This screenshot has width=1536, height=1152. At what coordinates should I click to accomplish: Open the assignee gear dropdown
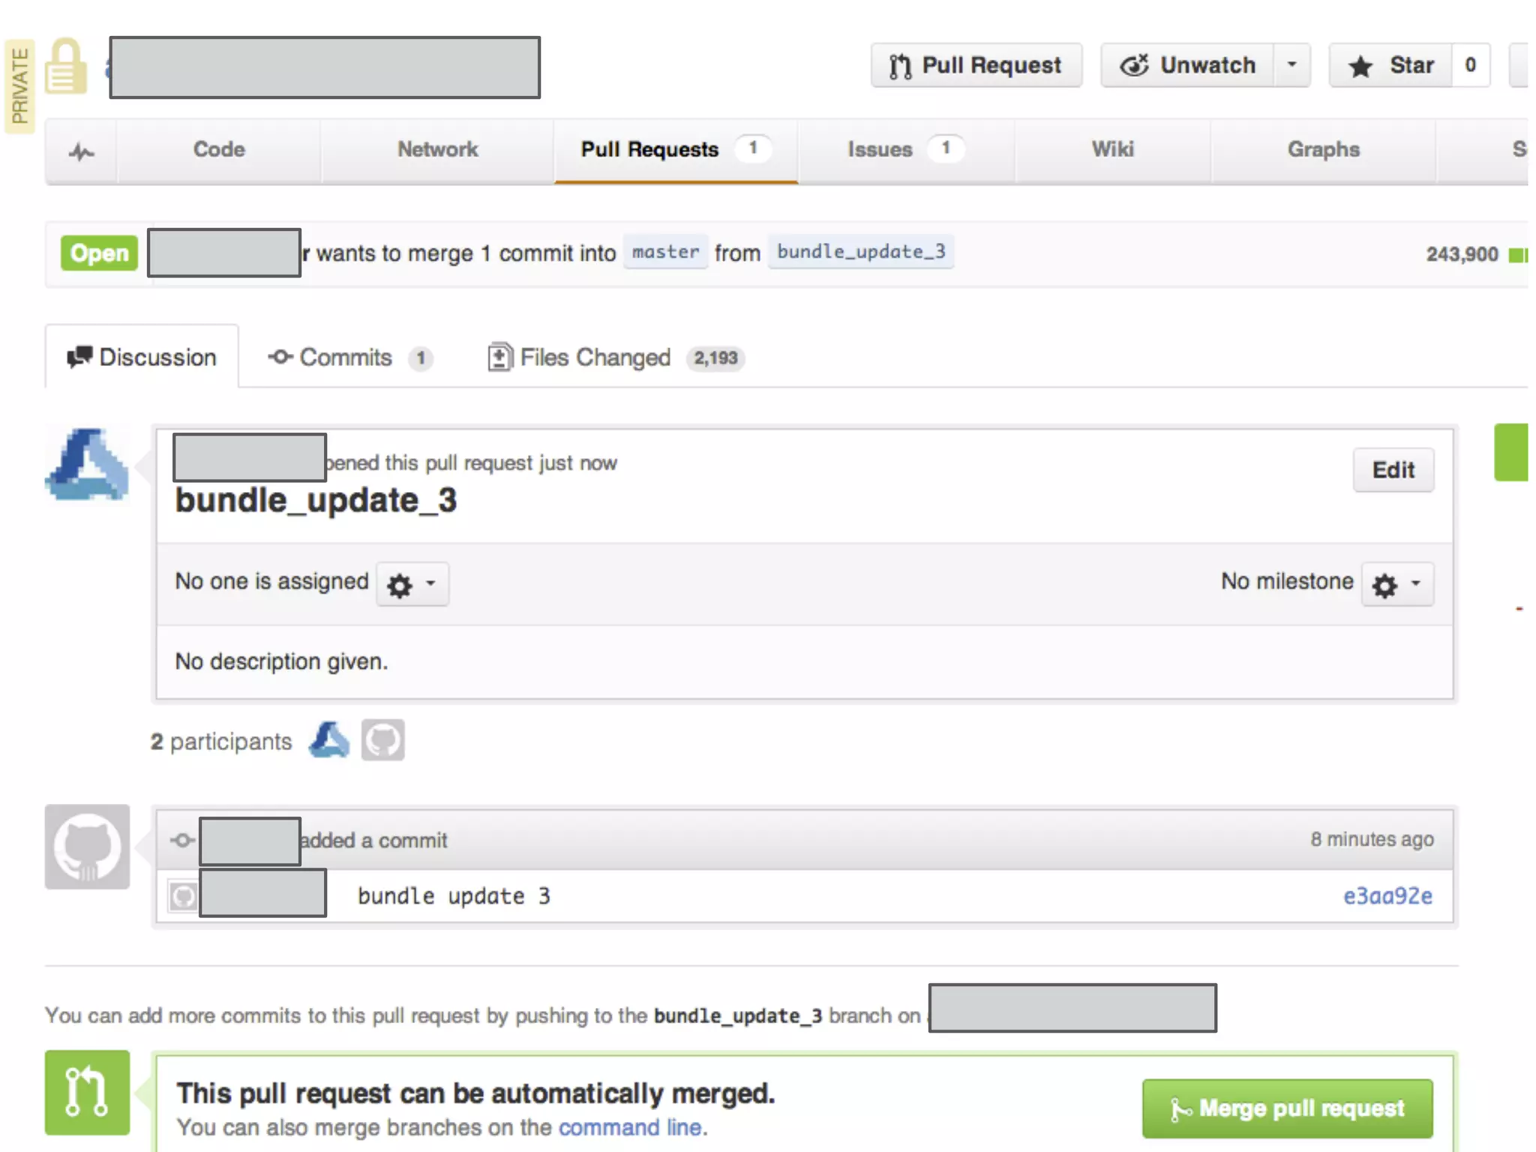click(x=412, y=584)
